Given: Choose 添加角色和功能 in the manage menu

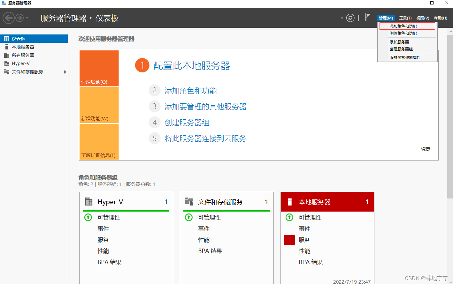Looking at the screenshot, I should click(407, 26).
